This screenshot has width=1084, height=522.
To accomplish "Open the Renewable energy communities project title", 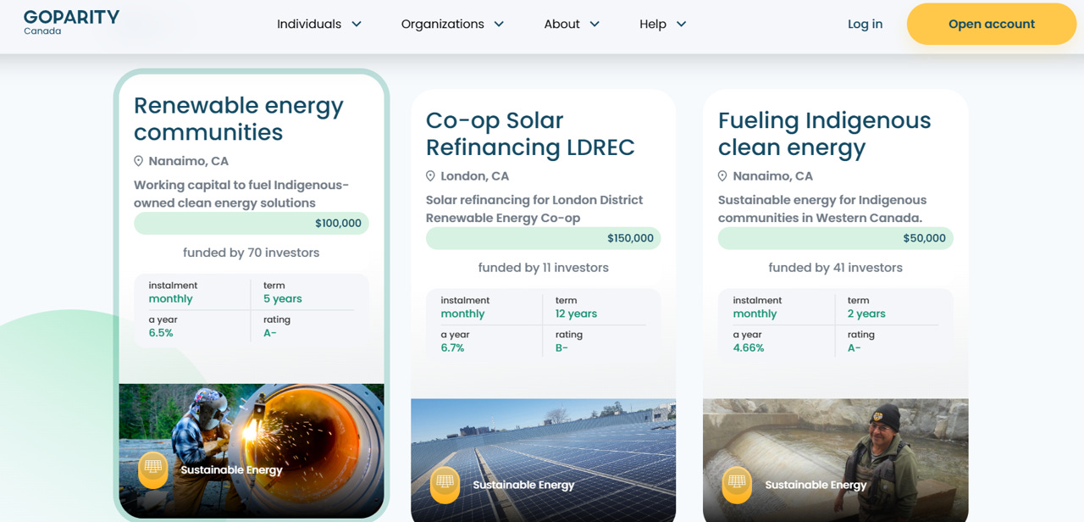I will pos(239,119).
